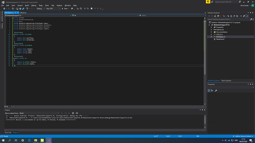Switch to the CM_AI.cs editor tab
The height and width of the screenshot is (143, 255).
pyautogui.click(x=23, y=13)
